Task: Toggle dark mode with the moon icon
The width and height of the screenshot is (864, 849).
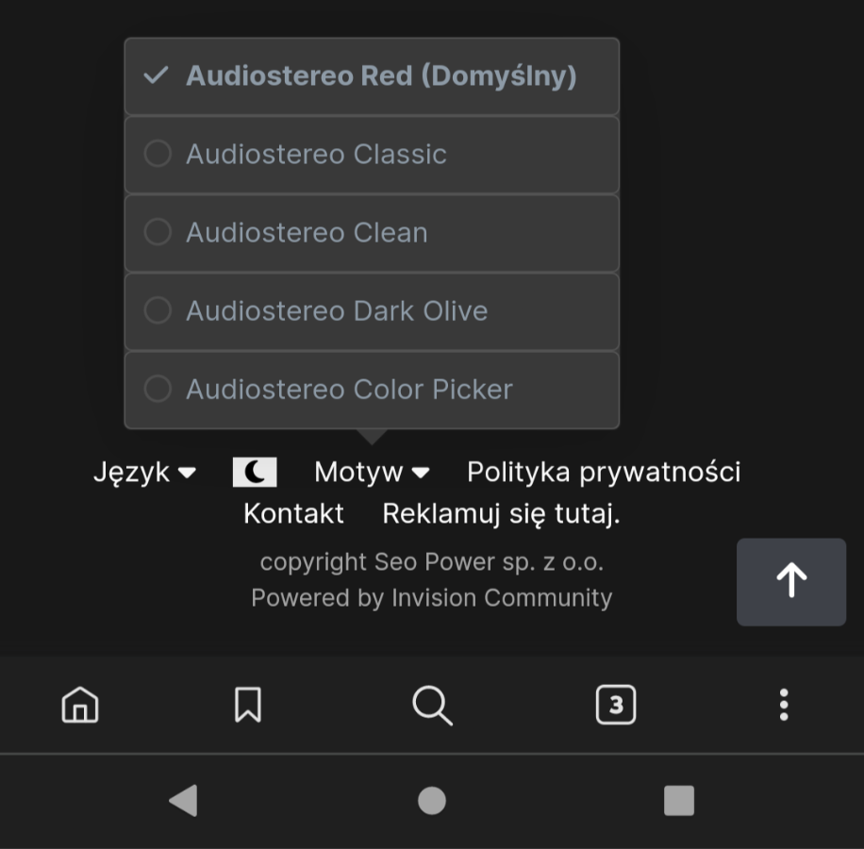Action: [255, 473]
